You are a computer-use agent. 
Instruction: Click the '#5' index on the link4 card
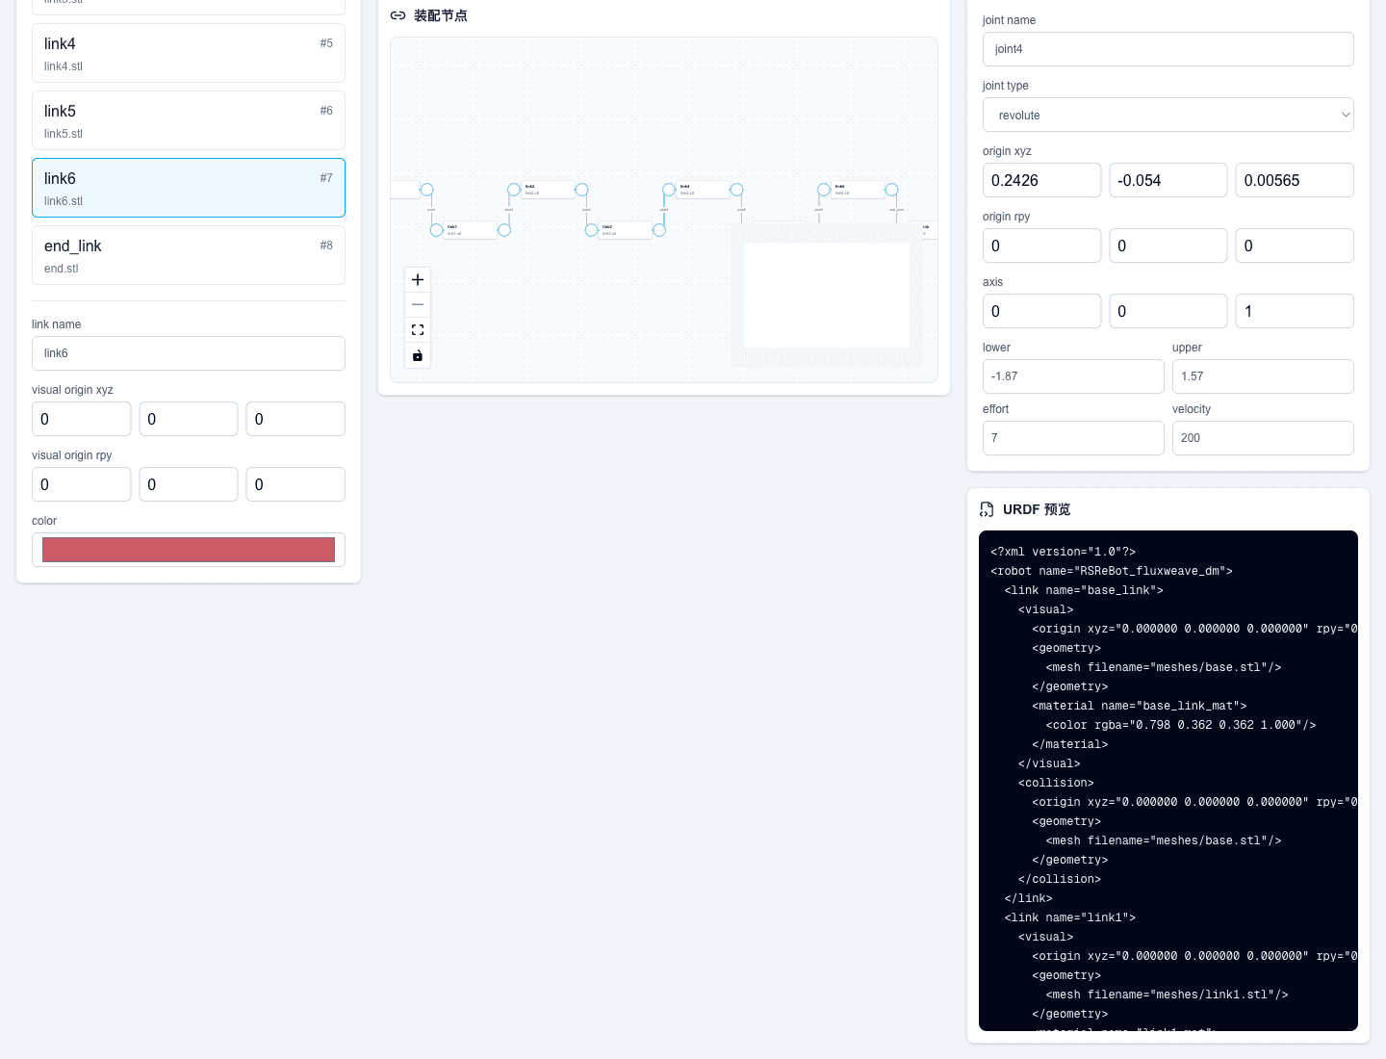tap(326, 43)
